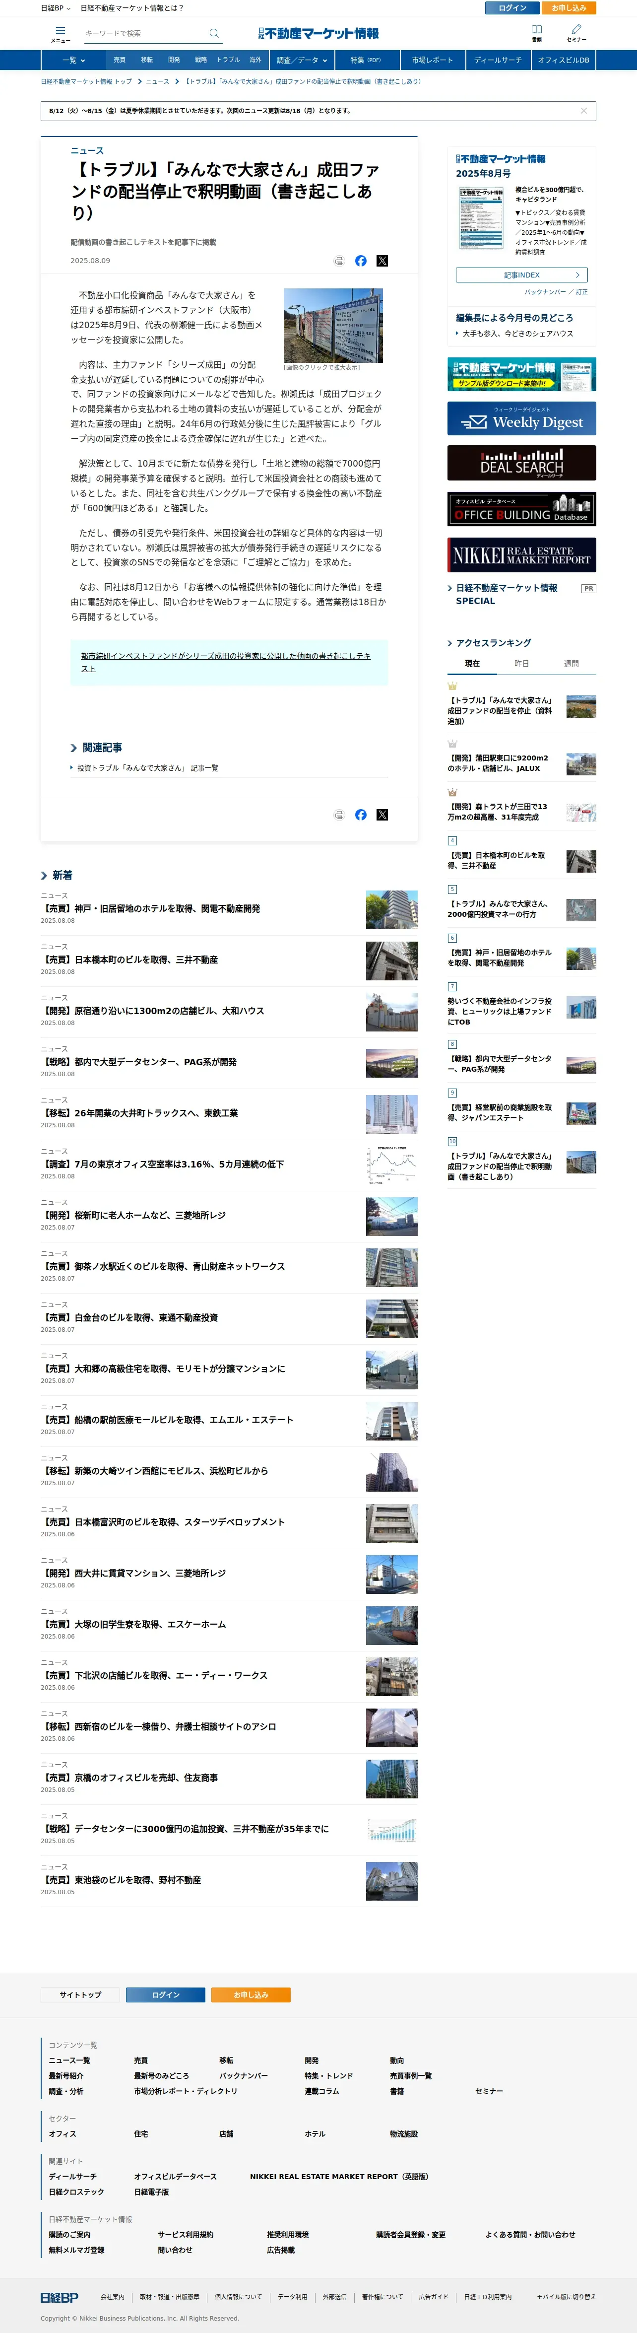Open the サンプル版ダウンロード banner

pyautogui.click(x=521, y=374)
